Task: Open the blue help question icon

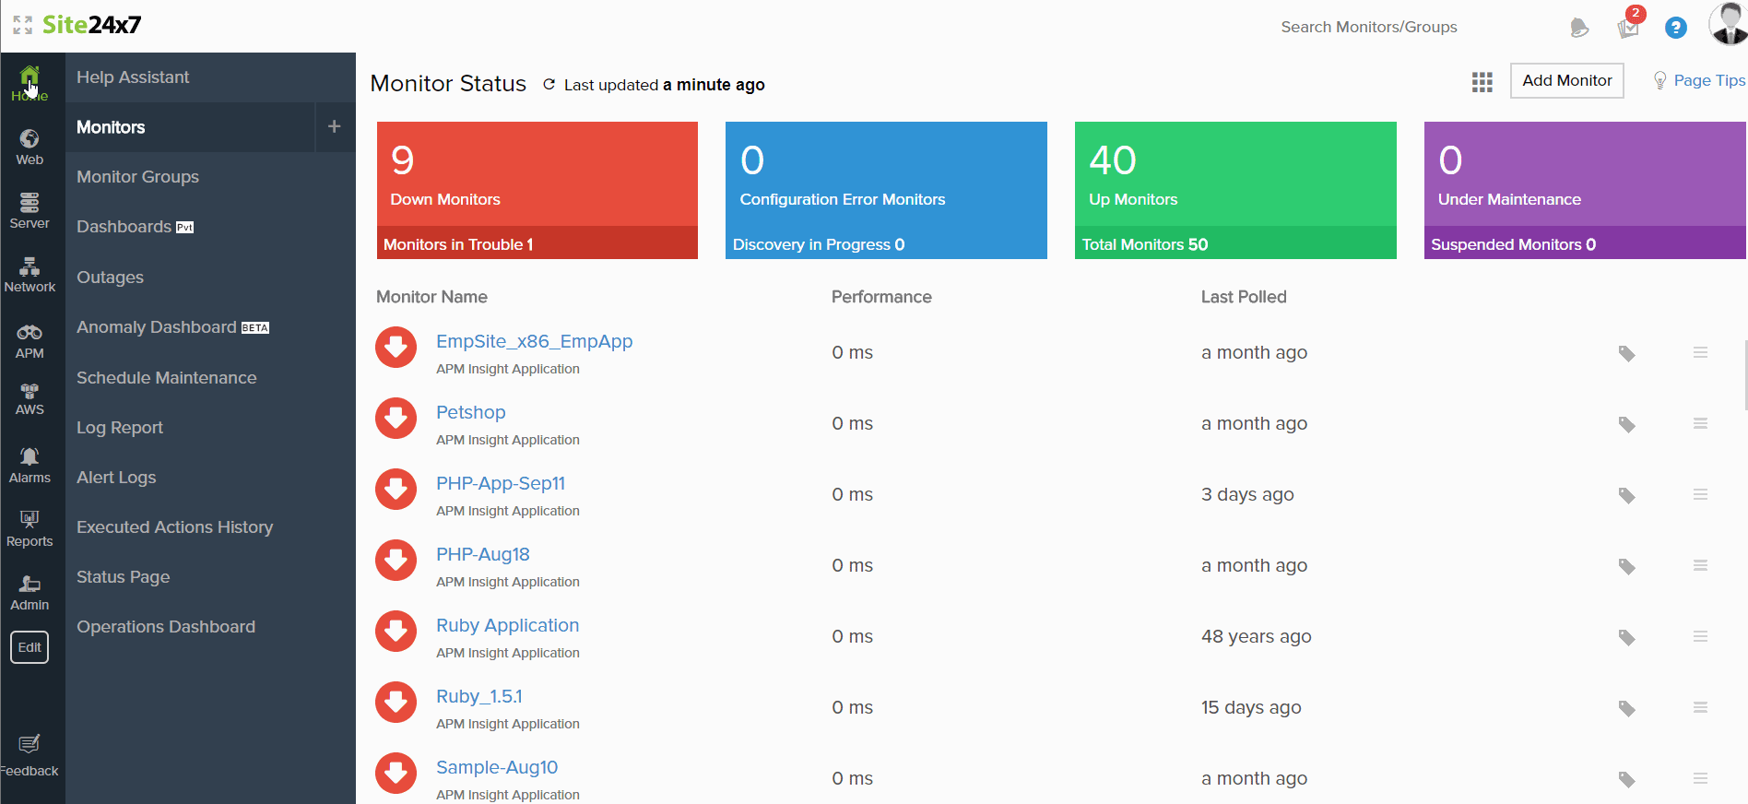Action: click(x=1675, y=28)
